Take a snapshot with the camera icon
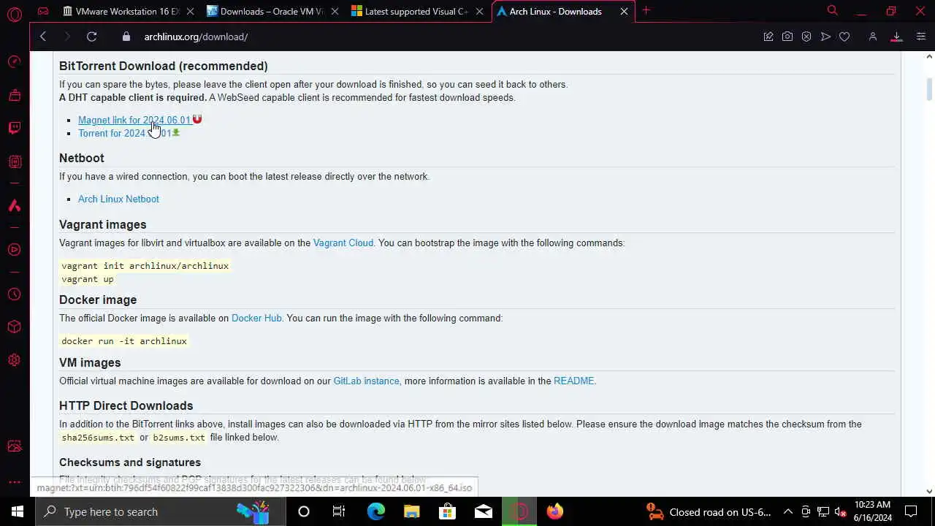This screenshot has width=935, height=526. [787, 37]
